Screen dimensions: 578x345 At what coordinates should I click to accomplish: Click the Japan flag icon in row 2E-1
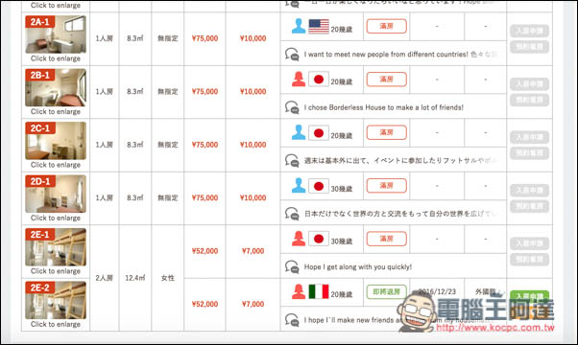tap(319, 239)
